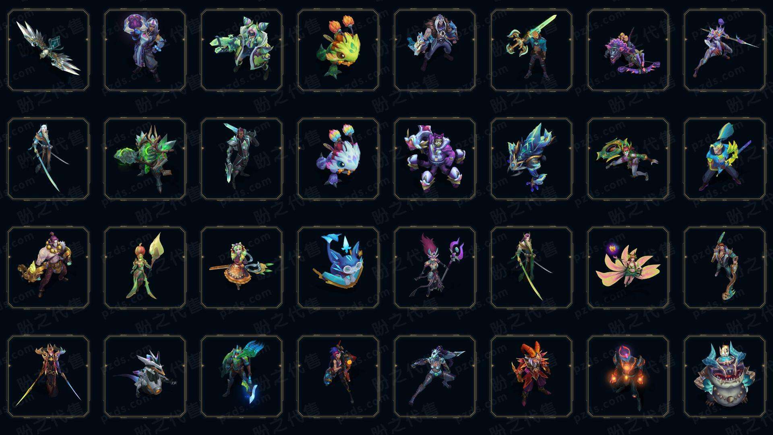Choose the red horned jester skin

pos(531,376)
